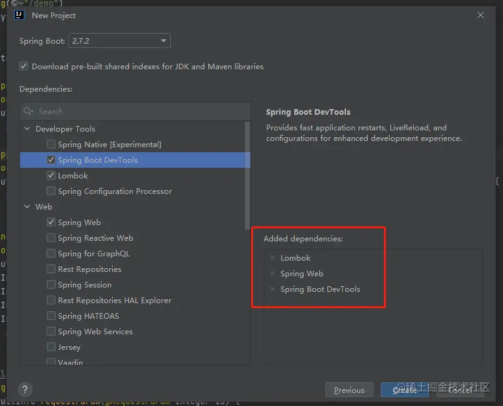Viewport: 503px width, 406px height.
Task: Open help with the question mark button
Action: tap(25, 390)
